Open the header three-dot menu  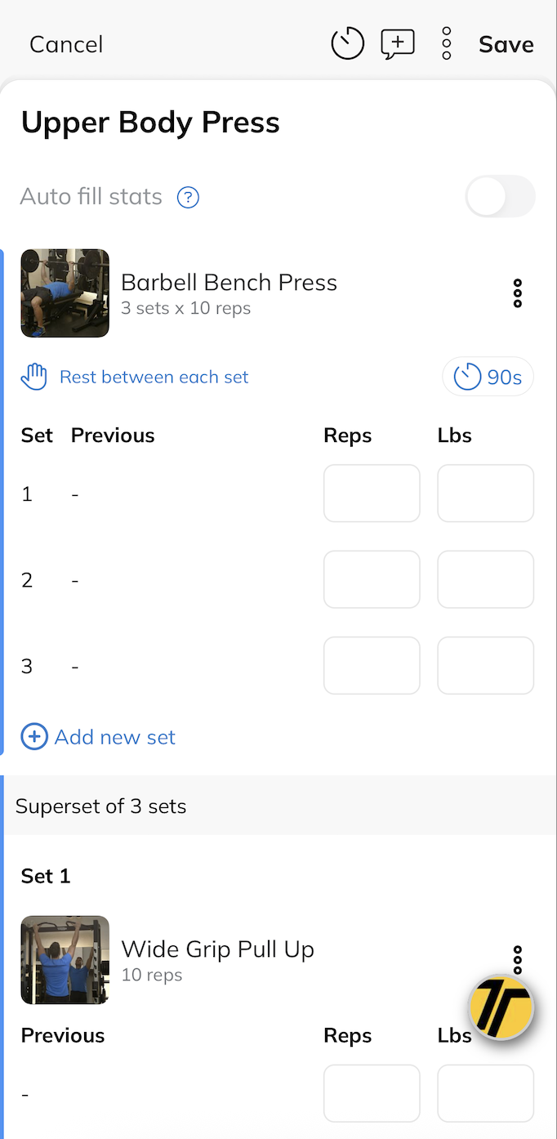click(x=446, y=43)
